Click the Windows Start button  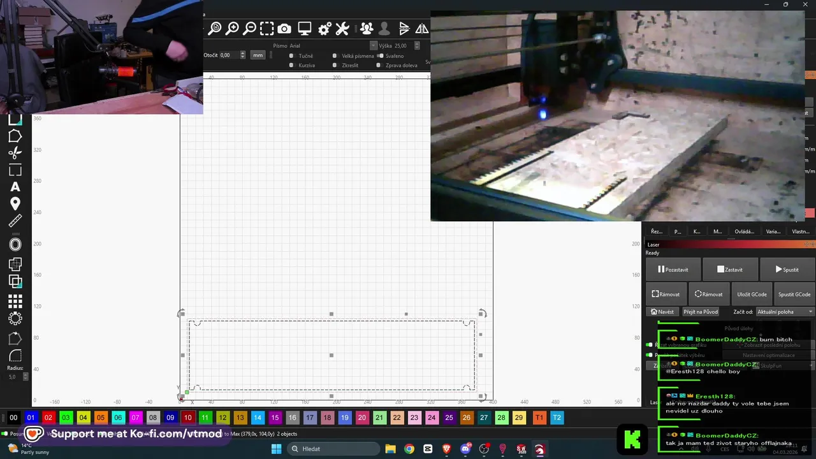276,449
